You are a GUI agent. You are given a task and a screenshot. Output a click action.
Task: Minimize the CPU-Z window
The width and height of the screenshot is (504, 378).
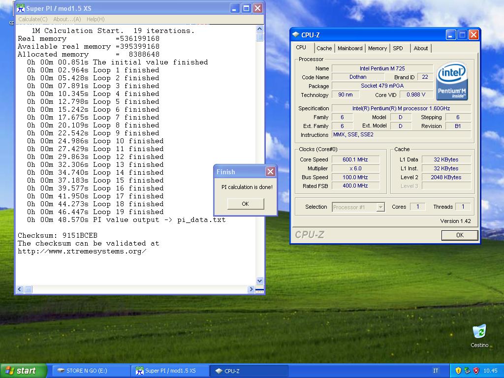click(451, 35)
